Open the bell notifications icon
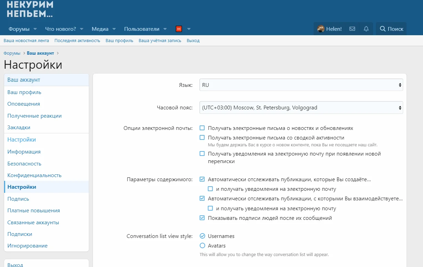 [x=366, y=29]
